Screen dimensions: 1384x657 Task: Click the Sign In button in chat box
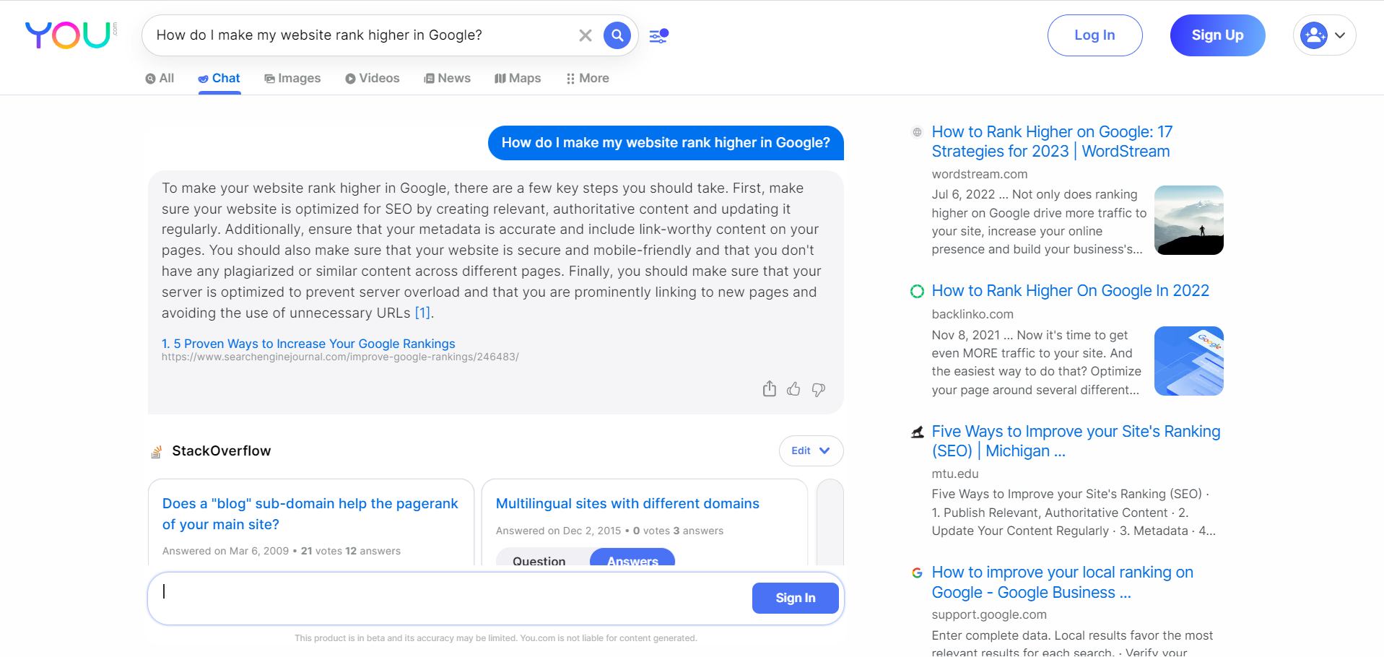(796, 598)
